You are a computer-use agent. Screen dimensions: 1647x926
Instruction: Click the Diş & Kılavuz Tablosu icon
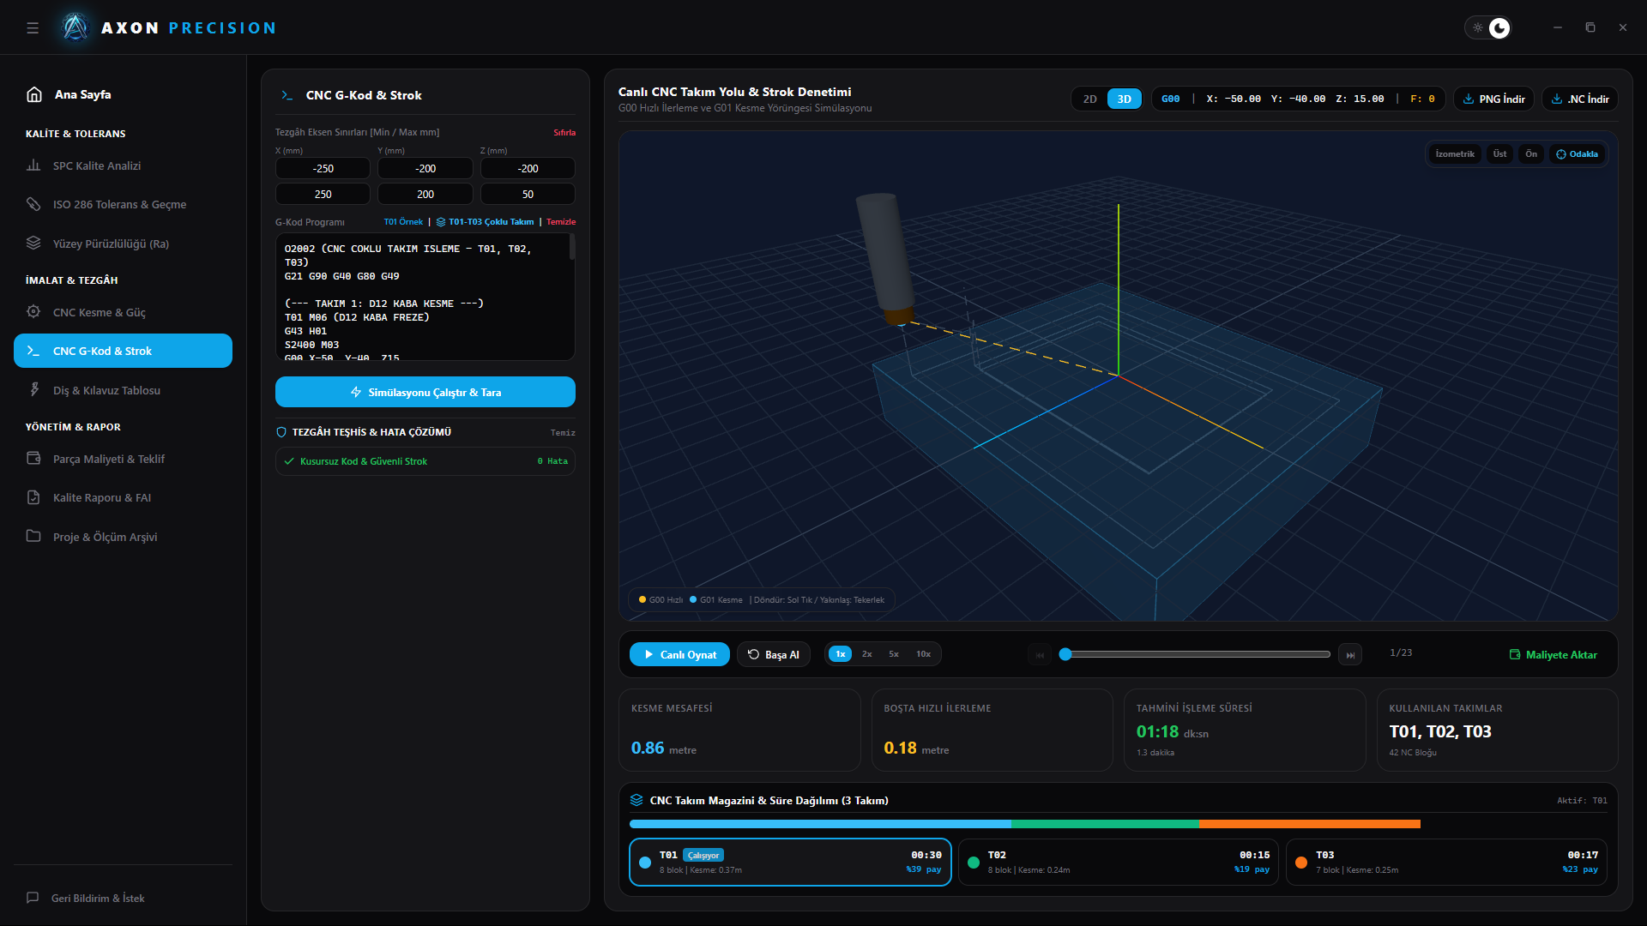pyautogui.click(x=33, y=390)
